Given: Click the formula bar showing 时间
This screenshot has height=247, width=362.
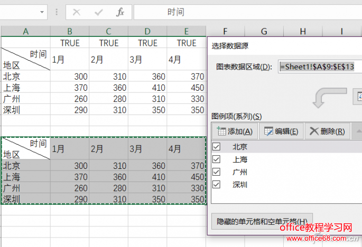Looking at the screenshot, I should (248, 12).
